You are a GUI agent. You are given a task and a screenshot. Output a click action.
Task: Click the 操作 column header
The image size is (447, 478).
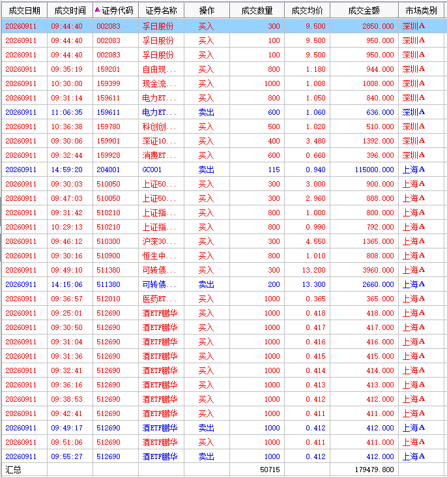click(207, 10)
